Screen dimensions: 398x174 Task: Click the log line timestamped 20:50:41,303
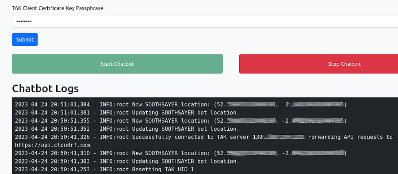127,161
